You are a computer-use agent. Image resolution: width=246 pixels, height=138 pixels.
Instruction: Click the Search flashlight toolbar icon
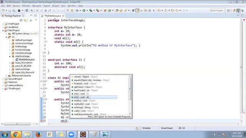coord(126,10)
